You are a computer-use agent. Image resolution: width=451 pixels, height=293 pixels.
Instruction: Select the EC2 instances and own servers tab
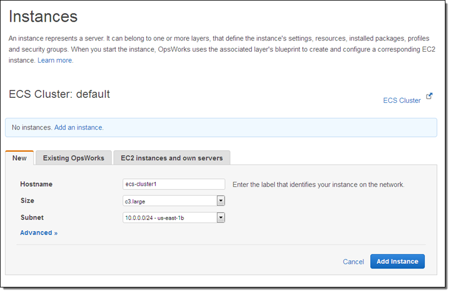point(171,158)
